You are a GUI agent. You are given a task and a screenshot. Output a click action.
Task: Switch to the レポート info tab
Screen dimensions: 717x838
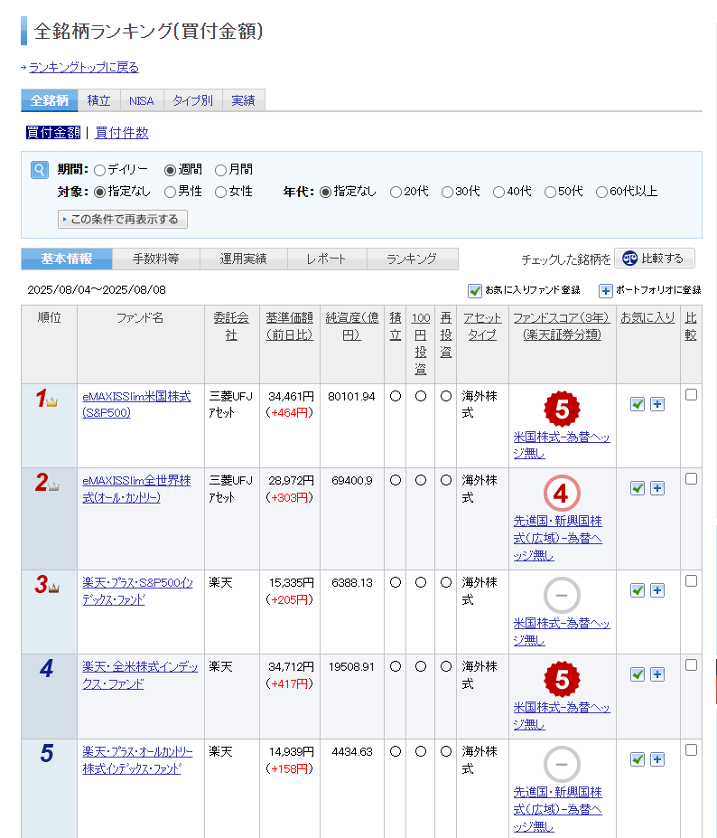[327, 259]
